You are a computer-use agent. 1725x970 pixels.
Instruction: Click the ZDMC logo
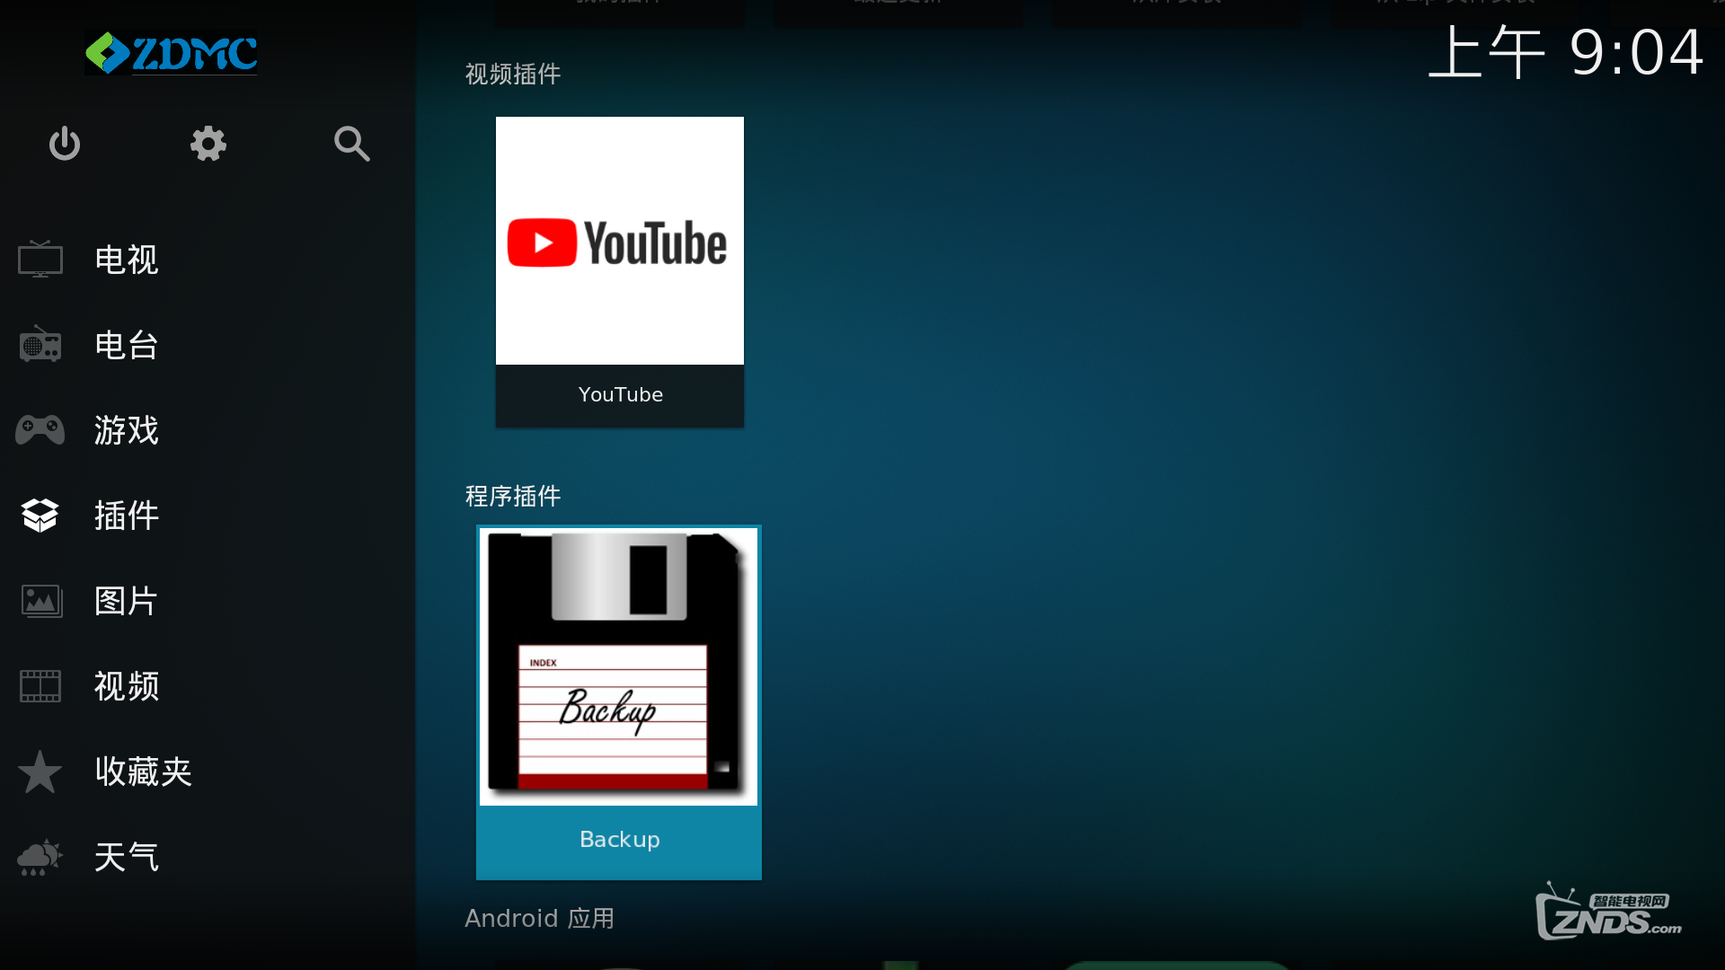pyautogui.click(x=171, y=53)
